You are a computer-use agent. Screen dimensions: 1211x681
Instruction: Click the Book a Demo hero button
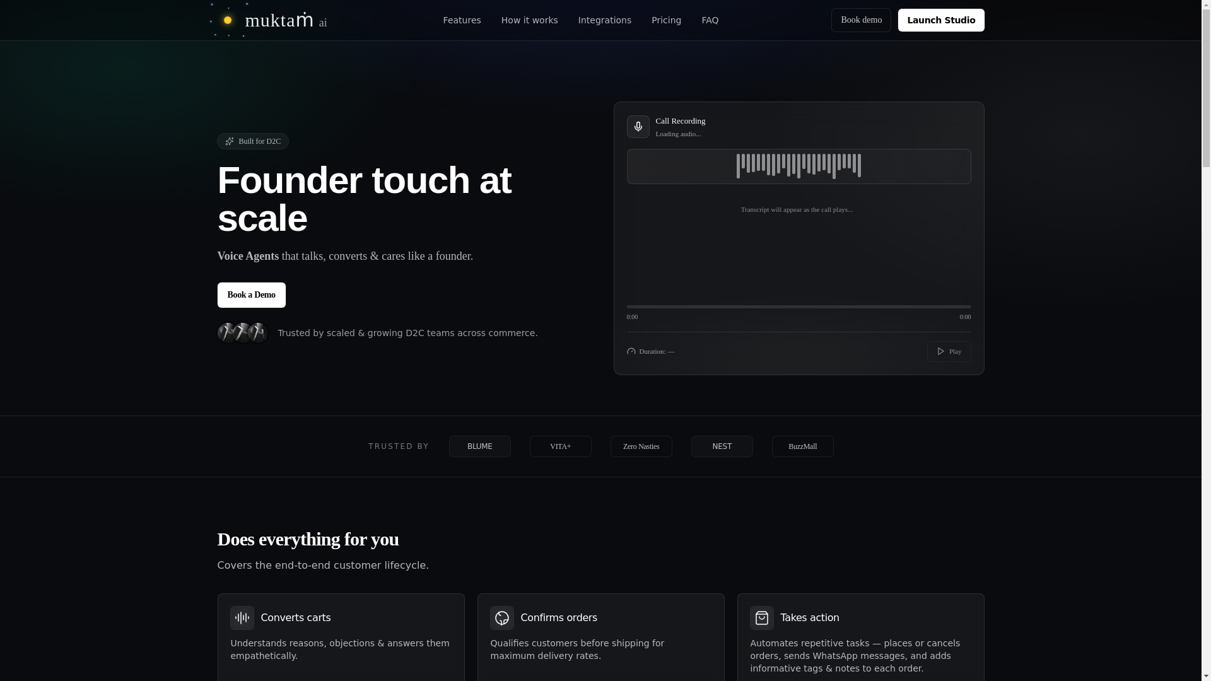251,295
